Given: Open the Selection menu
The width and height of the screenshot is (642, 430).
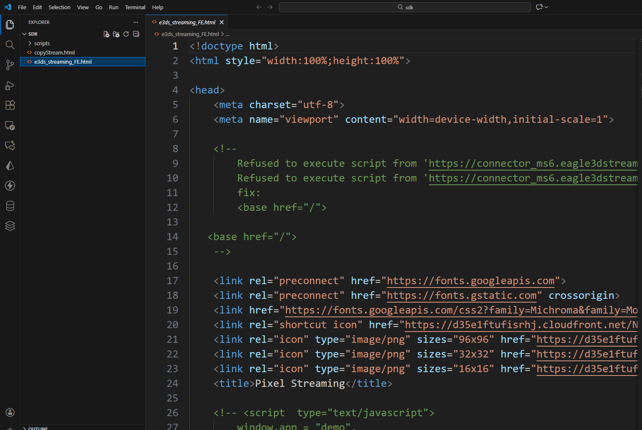Looking at the screenshot, I should pos(59,7).
